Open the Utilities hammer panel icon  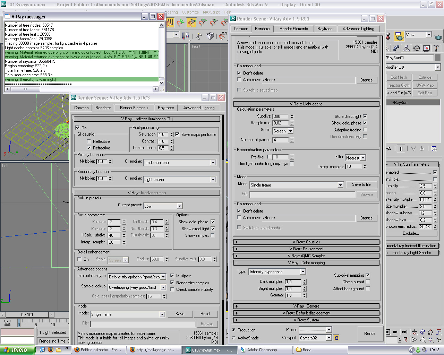point(436,48)
